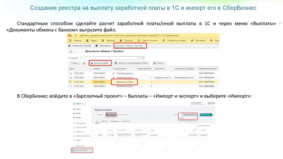Click Импорт in SberBusiness sidebar
Screen dimensions: 283x159
[x=77, y=113]
